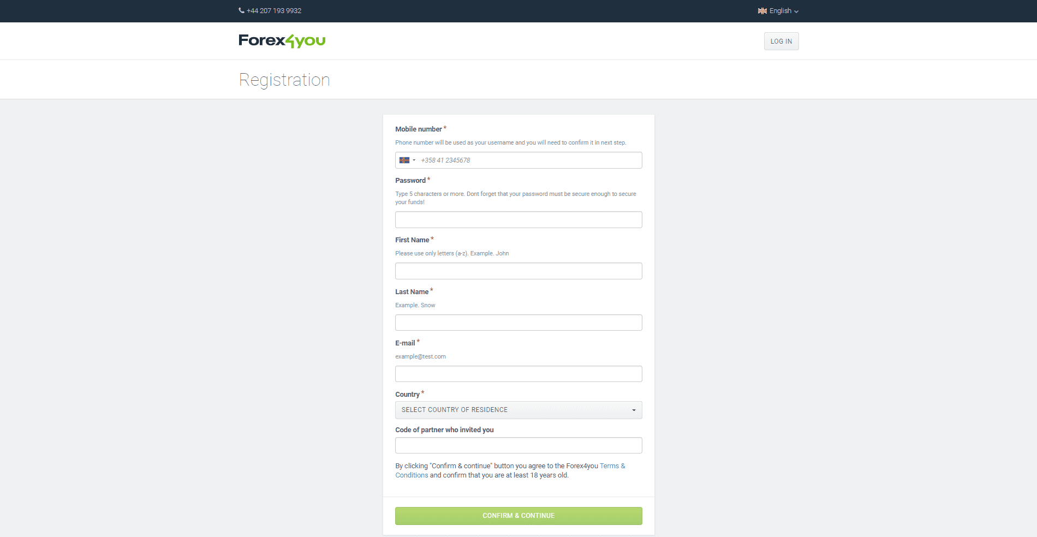Image resolution: width=1037 pixels, height=537 pixels.
Task: Click the Password label
Action: coord(410,181)
